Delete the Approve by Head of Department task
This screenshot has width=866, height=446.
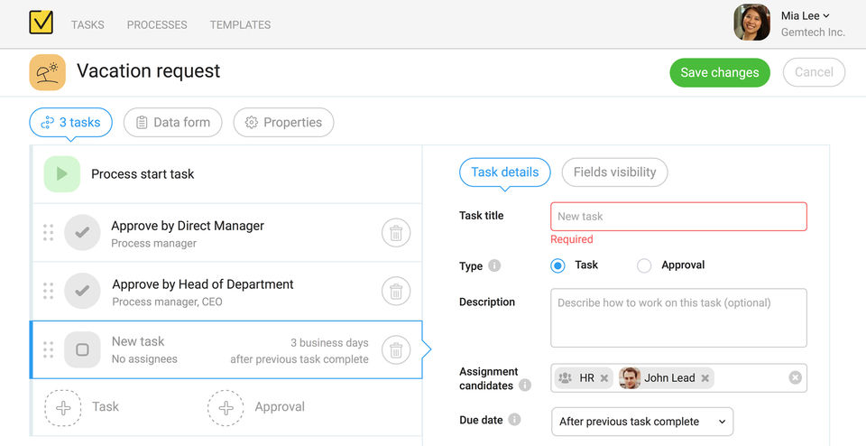tap(395, 291)
